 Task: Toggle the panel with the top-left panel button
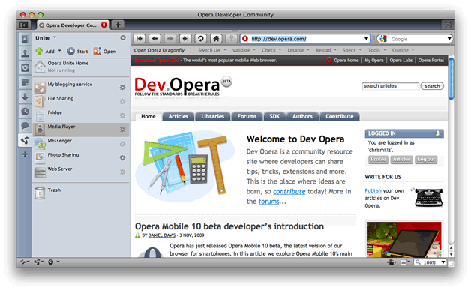coord(24,25)
